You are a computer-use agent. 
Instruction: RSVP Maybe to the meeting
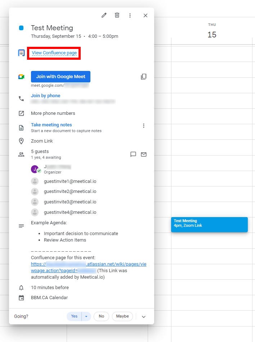(x=122, y=316)
